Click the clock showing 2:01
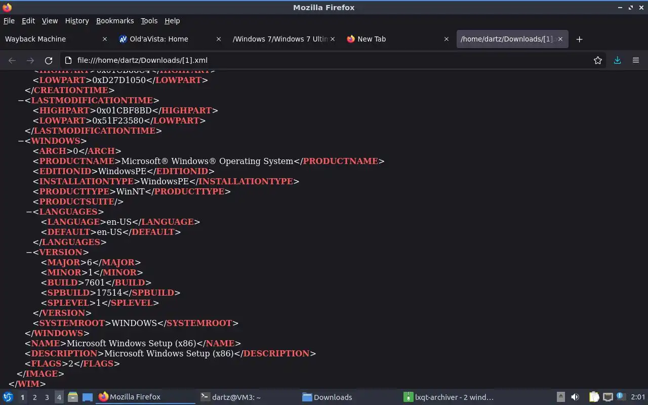The width and height of the screenshot is (648, 405). 638,397
